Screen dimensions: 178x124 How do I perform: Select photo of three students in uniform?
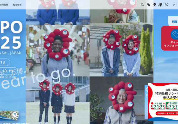click(58, 100)
